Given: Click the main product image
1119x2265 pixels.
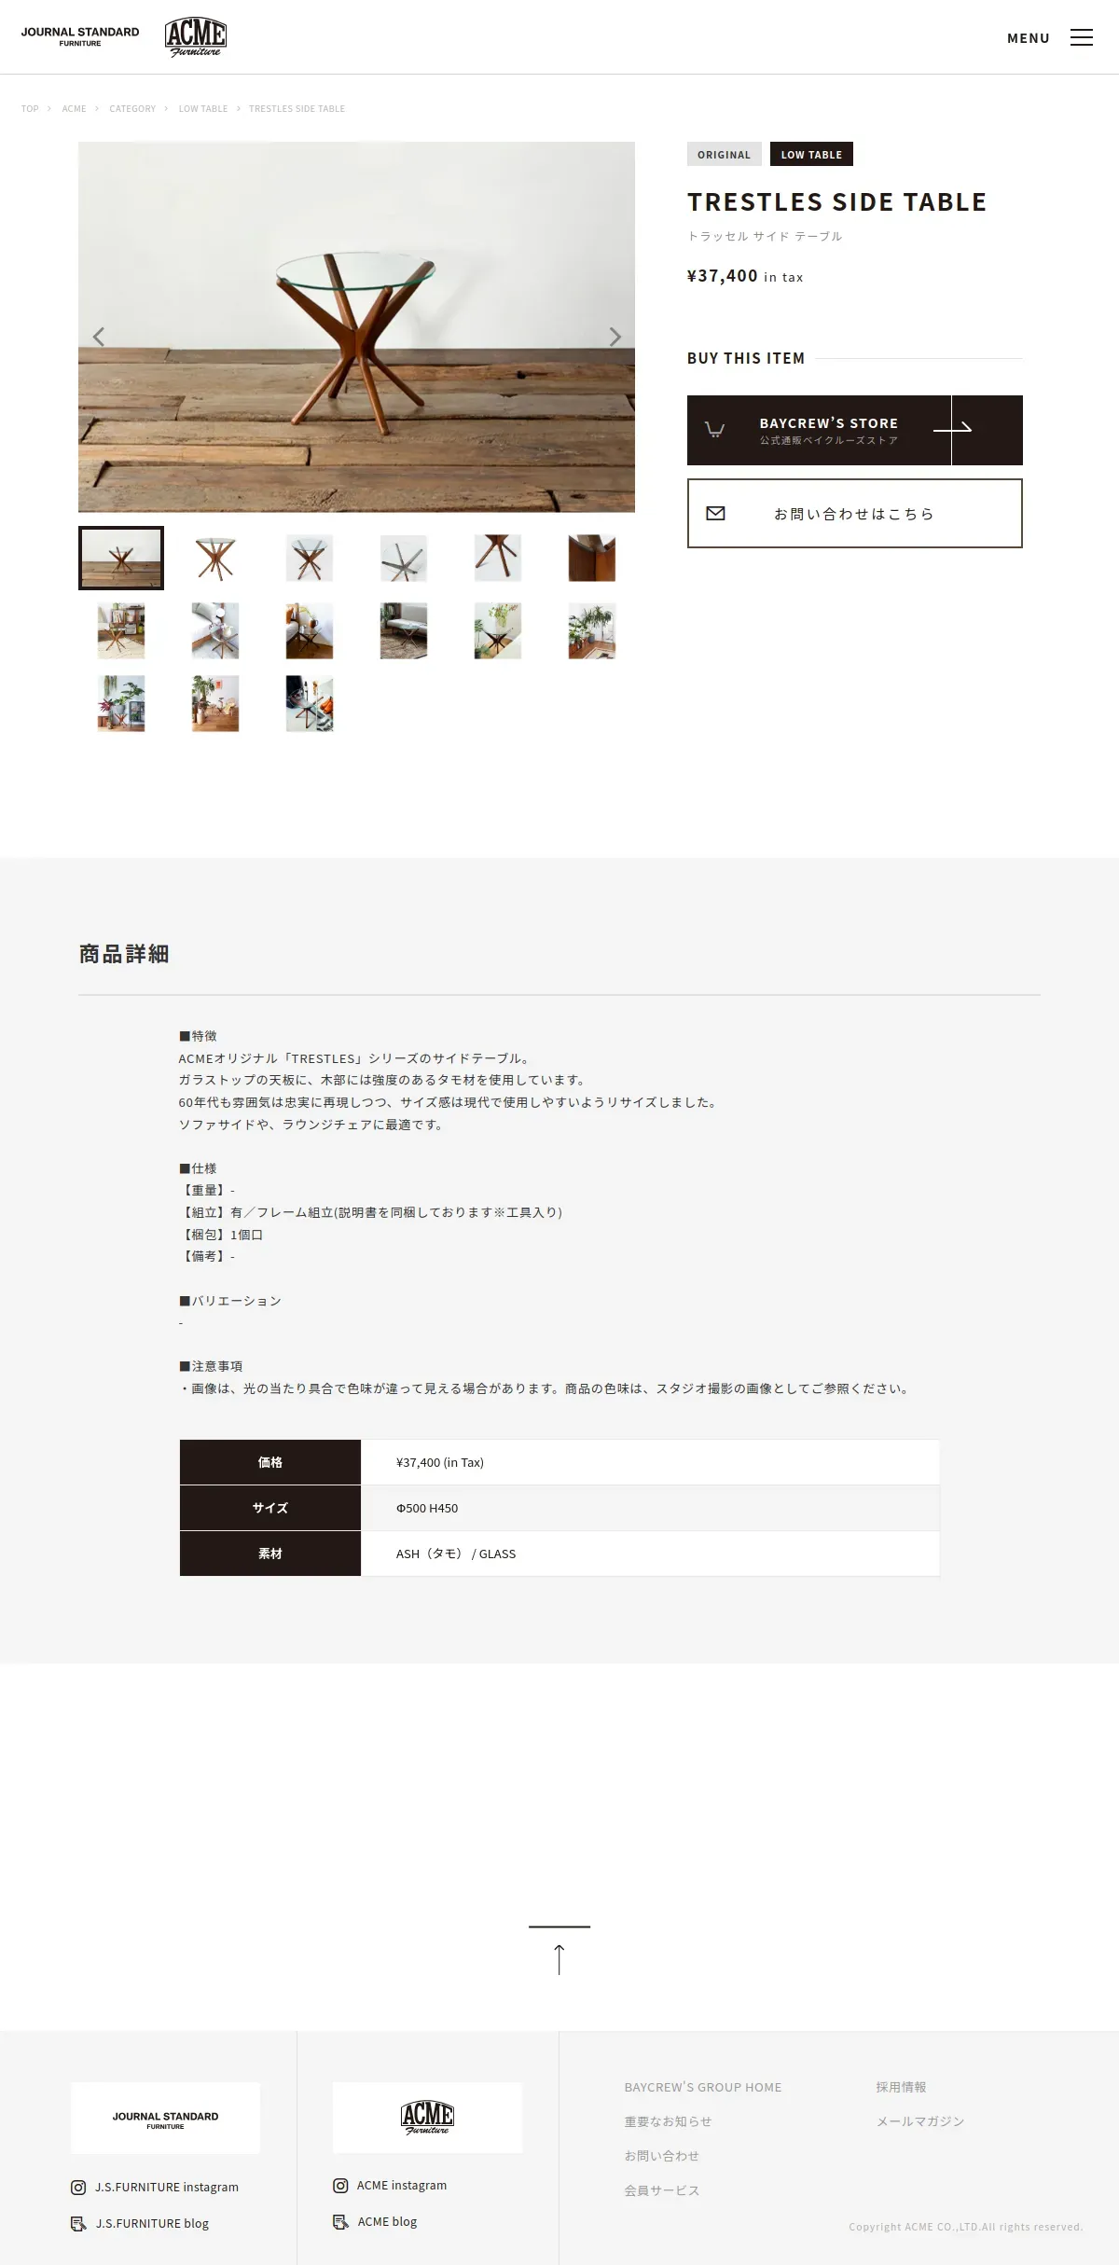Looking at the screenshot, I should [x=356, y=326].
